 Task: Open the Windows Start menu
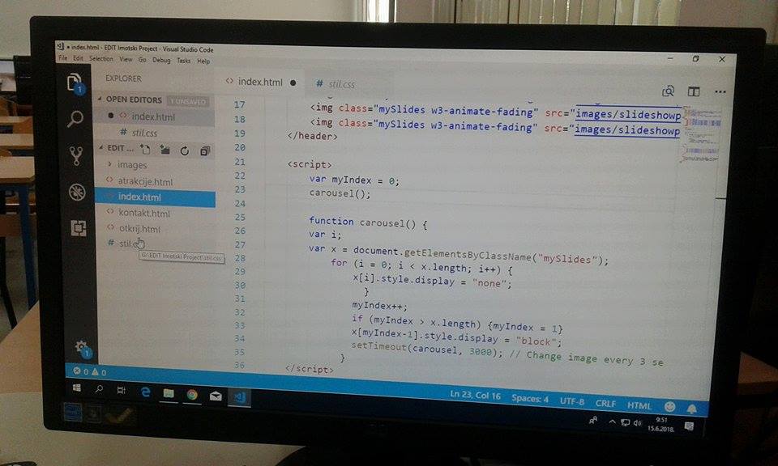pos(77,388)
